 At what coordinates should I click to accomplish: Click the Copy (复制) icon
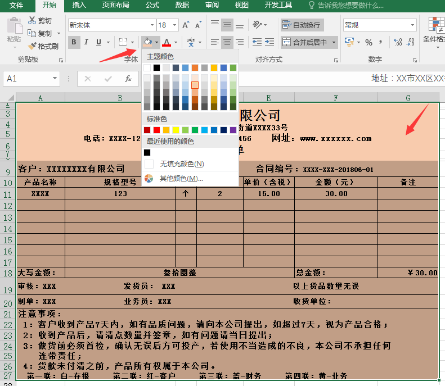pyautogui.click(x=32, y=33)
